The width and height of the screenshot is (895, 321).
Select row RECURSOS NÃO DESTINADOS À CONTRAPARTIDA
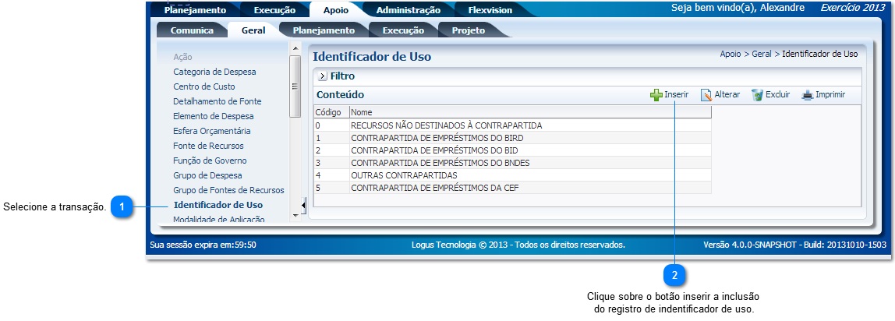click(512, 125)
